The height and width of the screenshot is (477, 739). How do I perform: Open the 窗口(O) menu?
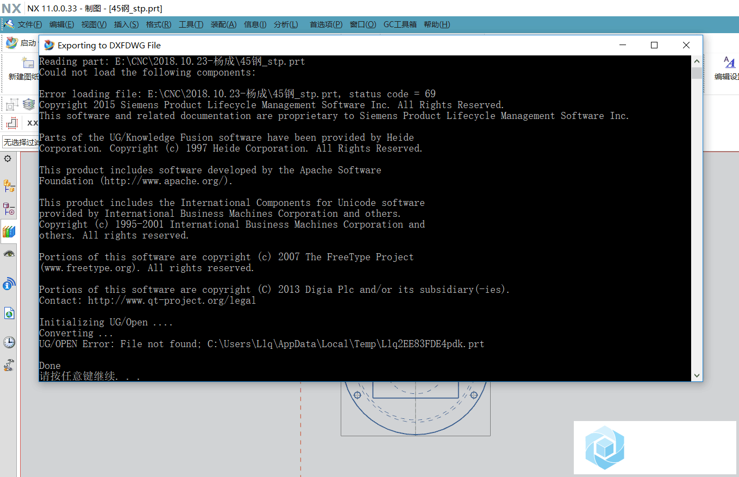(x=363, y=24)
